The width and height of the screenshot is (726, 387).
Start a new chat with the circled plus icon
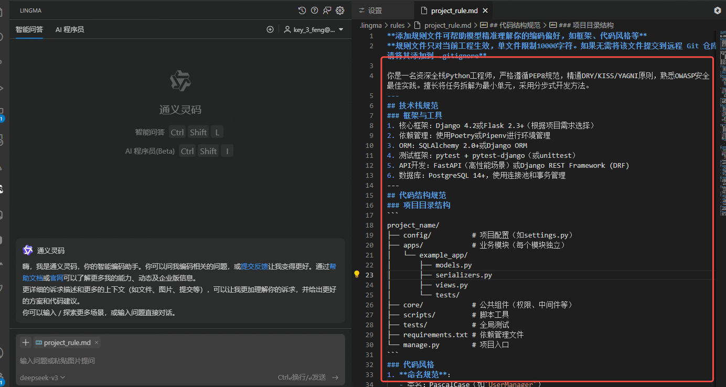tap(270, 29)
